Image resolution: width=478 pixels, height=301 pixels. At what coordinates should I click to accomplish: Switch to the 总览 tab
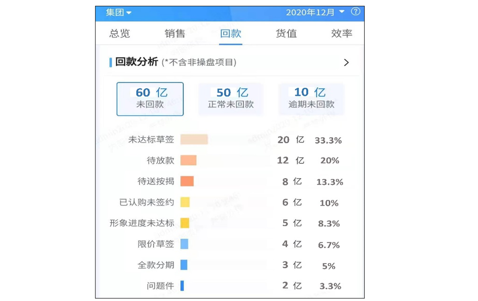click(x=119, y=34)
